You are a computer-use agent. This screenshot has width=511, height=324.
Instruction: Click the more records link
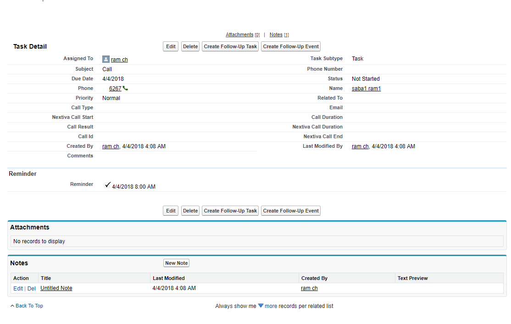[x=271, y=306]
